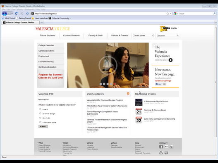Screen dimensions: 218x163
Task: Open the bookmark star dropdown arrow
Action: [171, 14]
